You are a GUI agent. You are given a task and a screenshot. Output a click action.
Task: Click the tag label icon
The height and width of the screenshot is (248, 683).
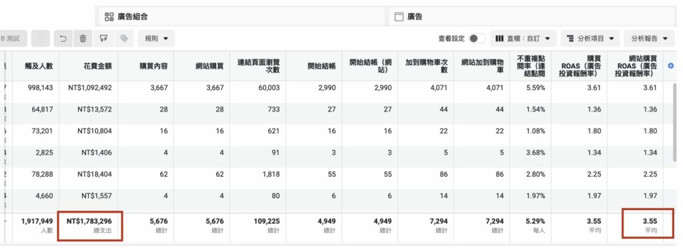coord(125,39)
